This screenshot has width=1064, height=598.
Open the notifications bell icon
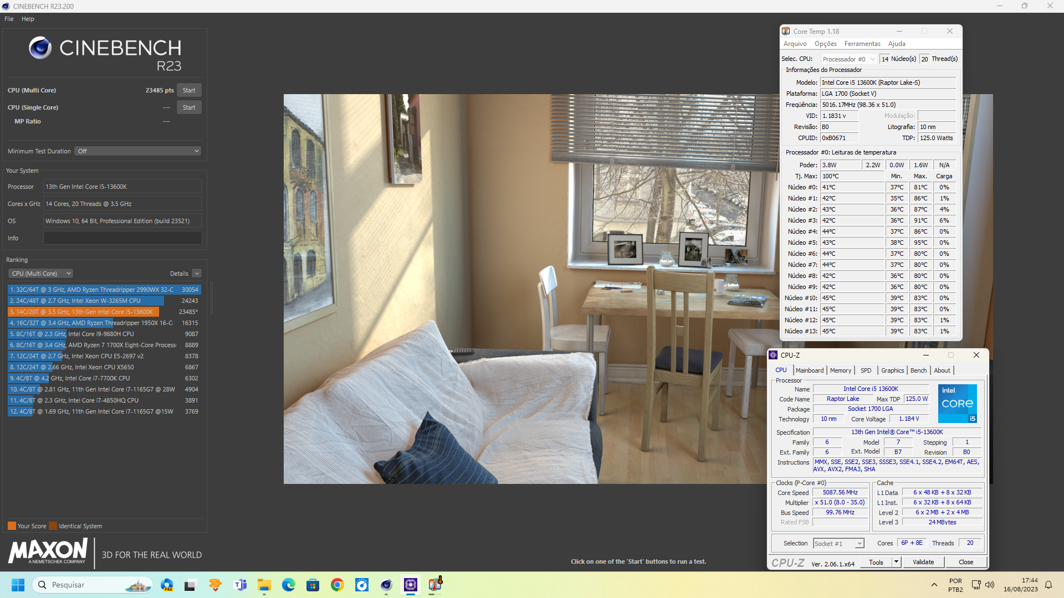coord(1048,585)
